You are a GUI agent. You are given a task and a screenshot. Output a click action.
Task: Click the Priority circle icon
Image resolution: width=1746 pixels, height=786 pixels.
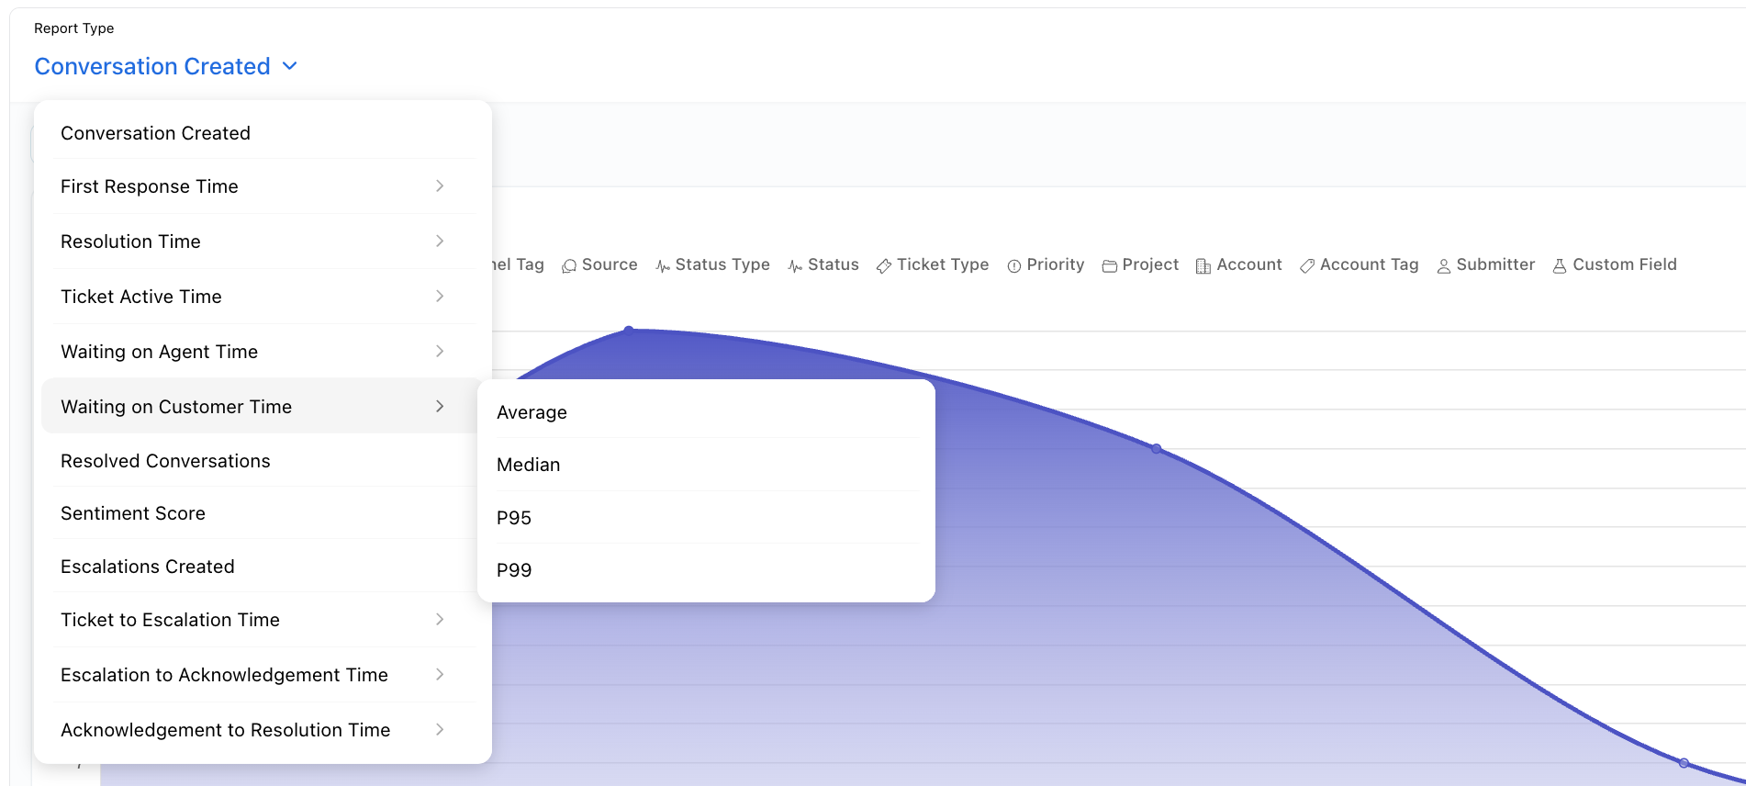click(x=1014, y=265)
